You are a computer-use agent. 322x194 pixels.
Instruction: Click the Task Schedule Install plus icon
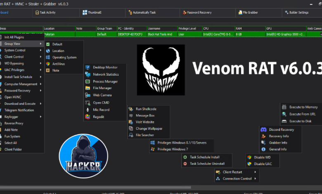(185, 157)
